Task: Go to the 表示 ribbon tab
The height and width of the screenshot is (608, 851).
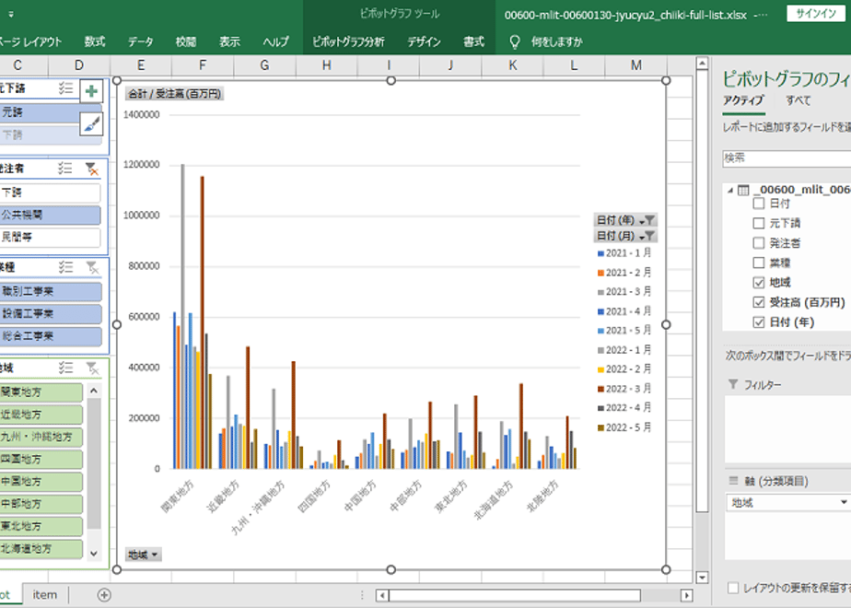Action: click(229, 41)
